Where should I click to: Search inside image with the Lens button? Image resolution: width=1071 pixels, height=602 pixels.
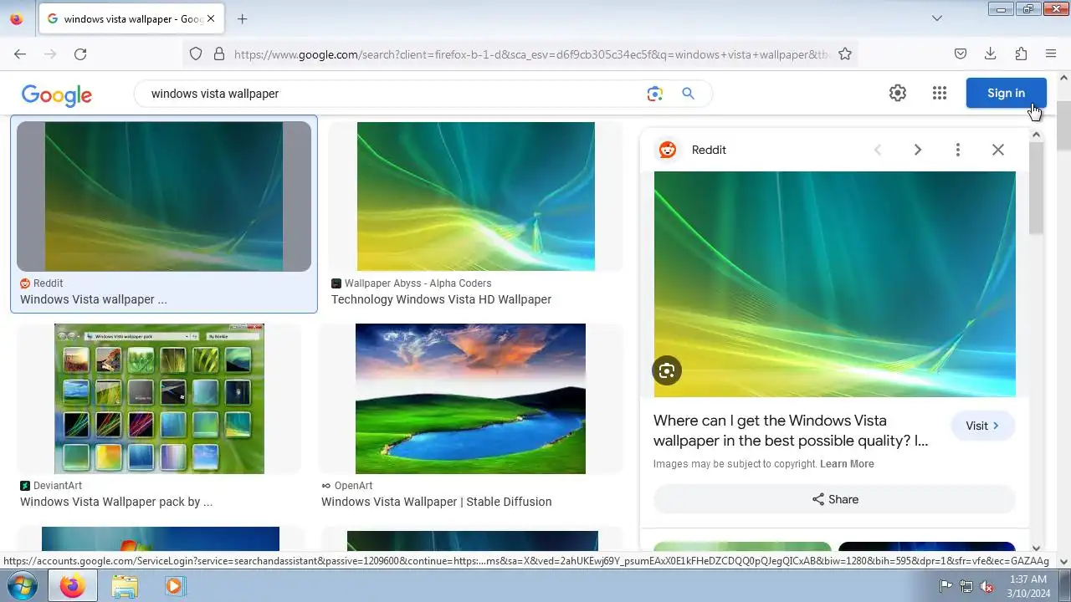click(667, 370)
